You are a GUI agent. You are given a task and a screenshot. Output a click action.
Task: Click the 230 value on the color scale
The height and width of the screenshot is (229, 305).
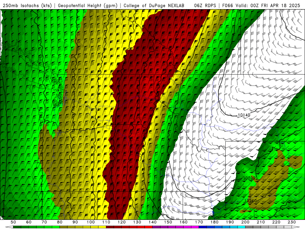pyautogui.click(x=292, y=222)
